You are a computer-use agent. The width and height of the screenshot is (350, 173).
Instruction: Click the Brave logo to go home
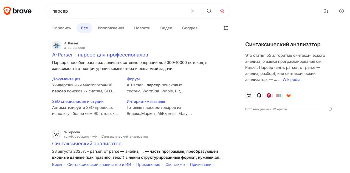pos(17,11)
